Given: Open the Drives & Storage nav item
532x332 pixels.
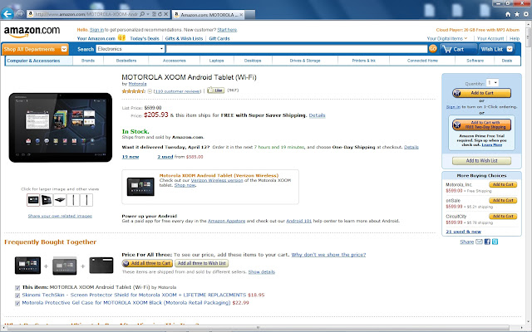Looking at the screenshot, I should click(x=305, y=61).
